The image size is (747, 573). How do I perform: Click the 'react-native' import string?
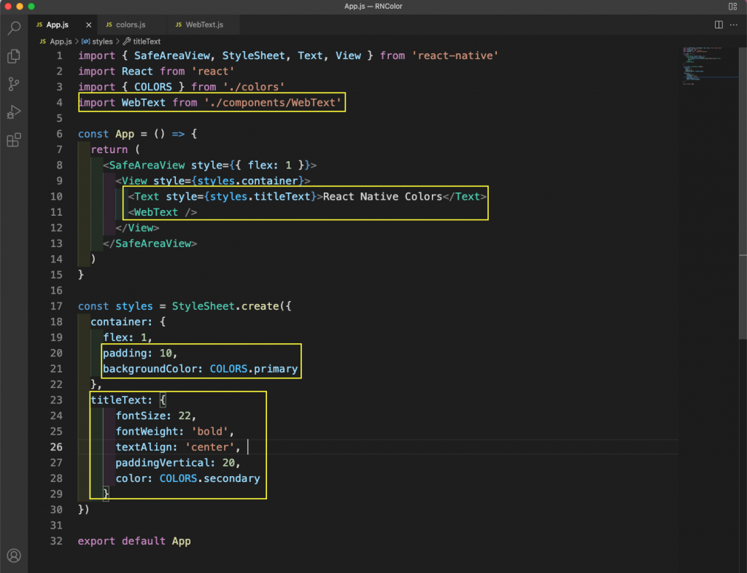455,55
